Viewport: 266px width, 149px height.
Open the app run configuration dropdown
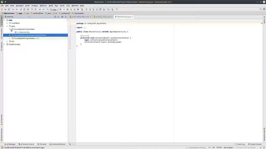pyautogui.click(x=54, y=10)
